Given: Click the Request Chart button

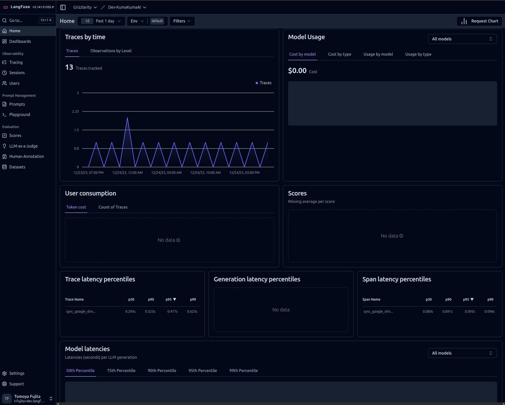Looking at the screenshot, I should (x=479, y=21).
